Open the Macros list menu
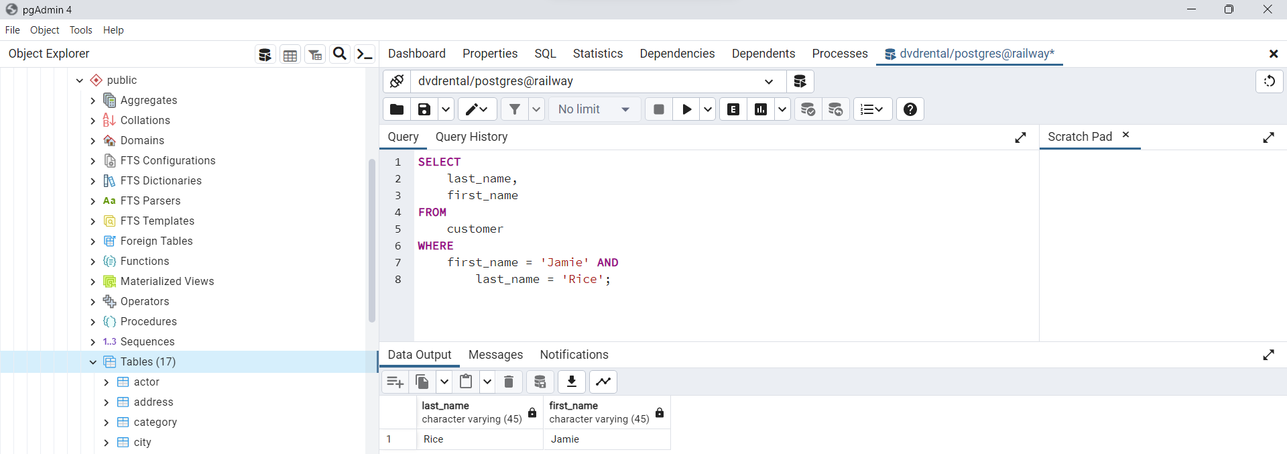 click(x=872, y=109)
